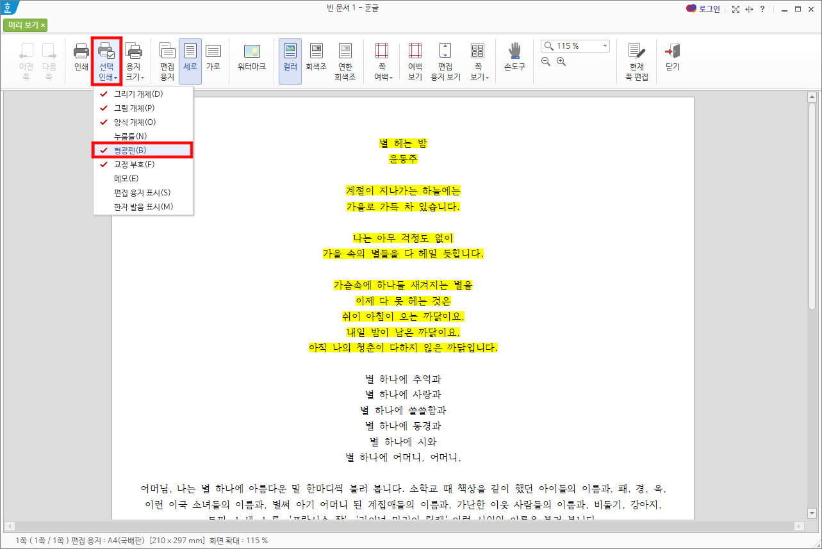This screenshot has width=822, height=549.
Task: Uncheck 양식 개체(O) in menu
Action: coord(143,122)
